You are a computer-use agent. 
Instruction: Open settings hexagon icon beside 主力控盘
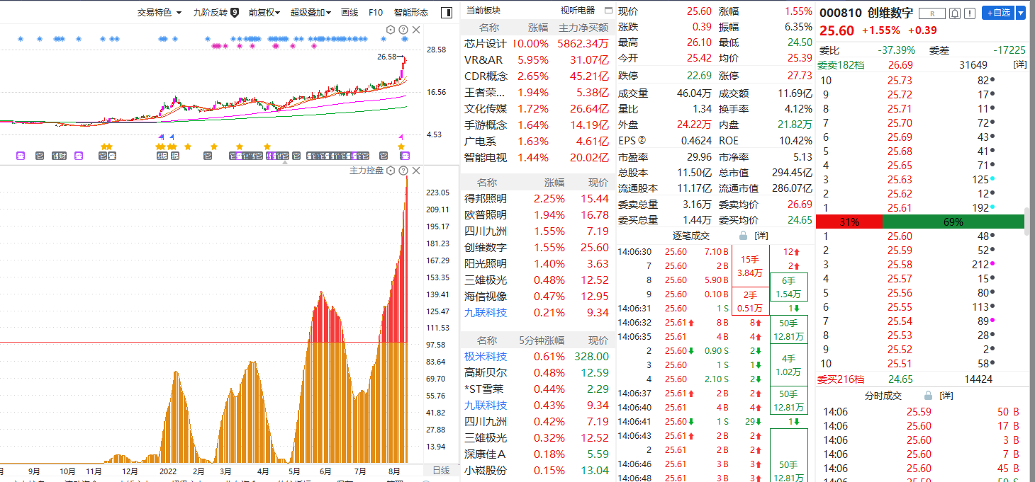point(390,171)
